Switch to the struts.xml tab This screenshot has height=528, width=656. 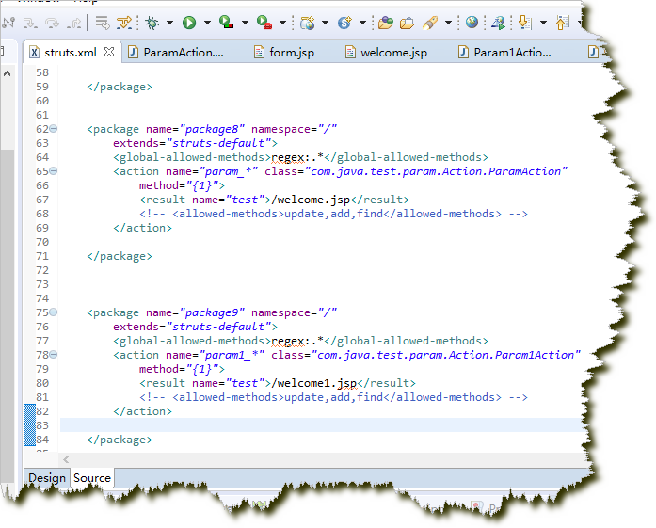(71, 53)
